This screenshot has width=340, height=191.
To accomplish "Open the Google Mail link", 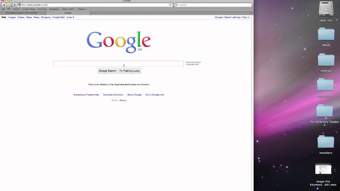I will (58, 17).
